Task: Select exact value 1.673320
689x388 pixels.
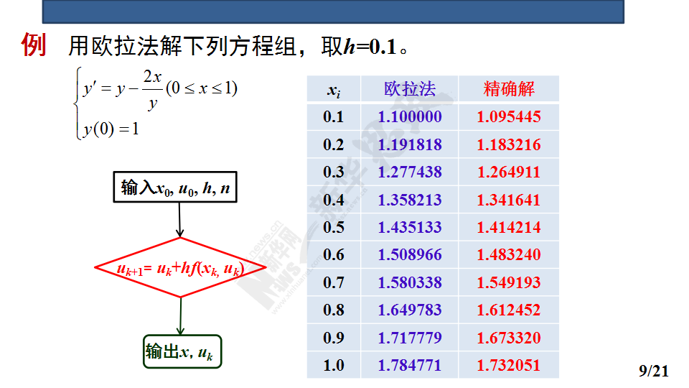Action: pos(509,338)
